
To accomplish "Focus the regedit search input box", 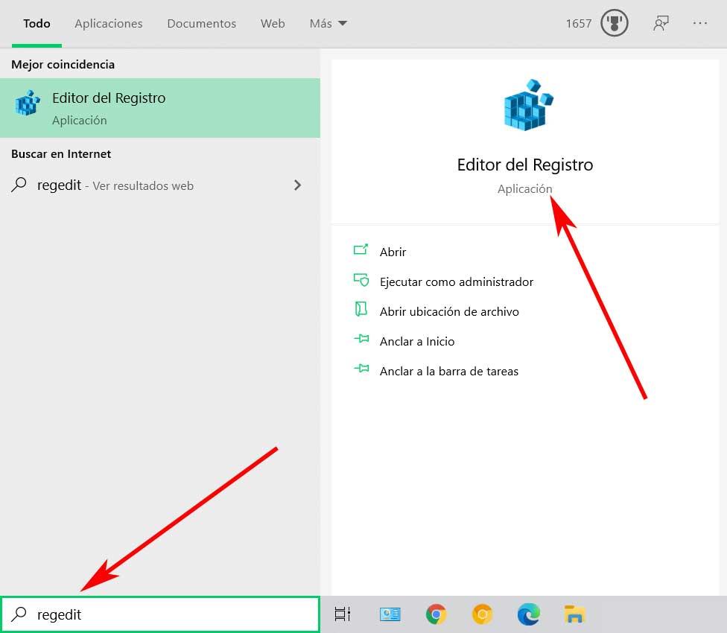I will click(160, 614).
